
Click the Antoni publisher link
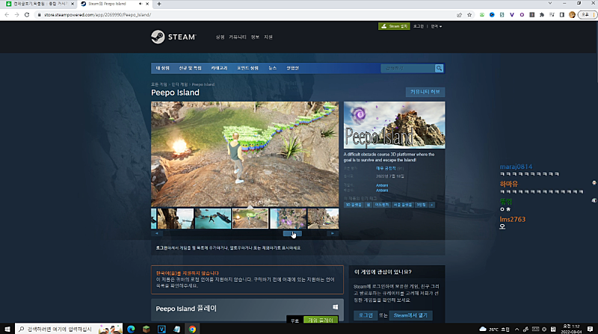click(x=382, y=191)
